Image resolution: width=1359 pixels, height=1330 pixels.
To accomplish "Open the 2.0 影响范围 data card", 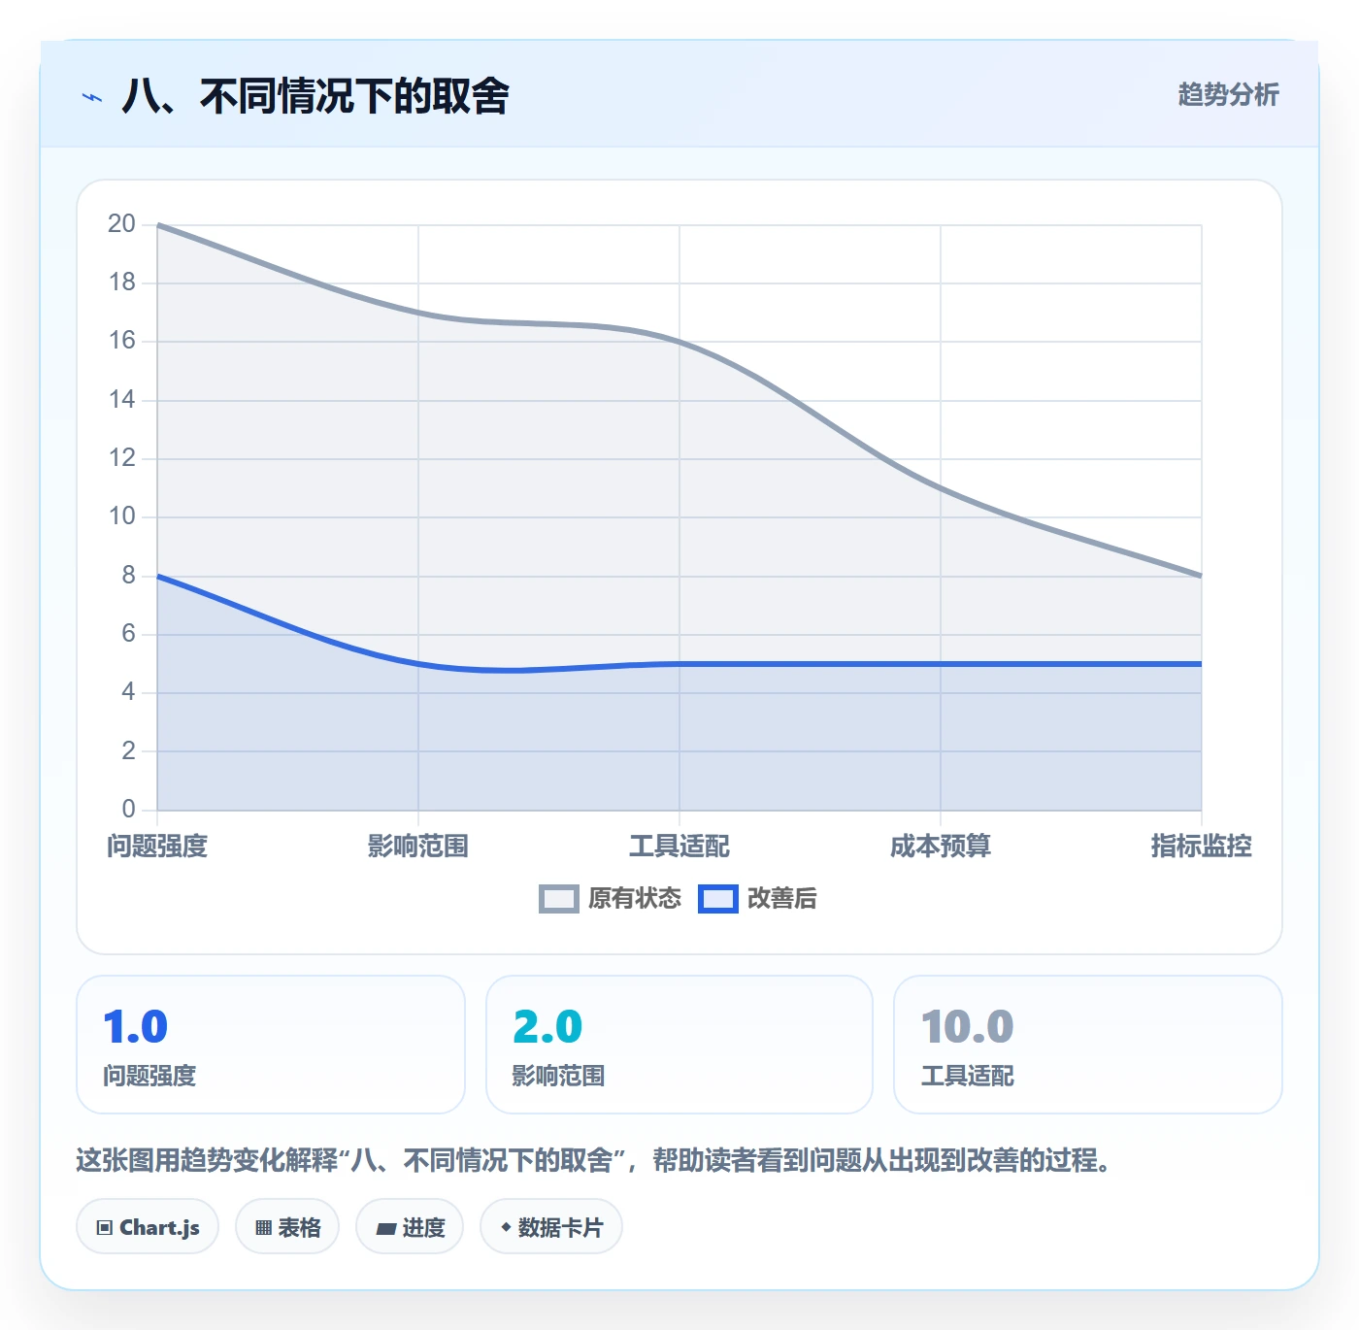I will tap(679, 1045).
